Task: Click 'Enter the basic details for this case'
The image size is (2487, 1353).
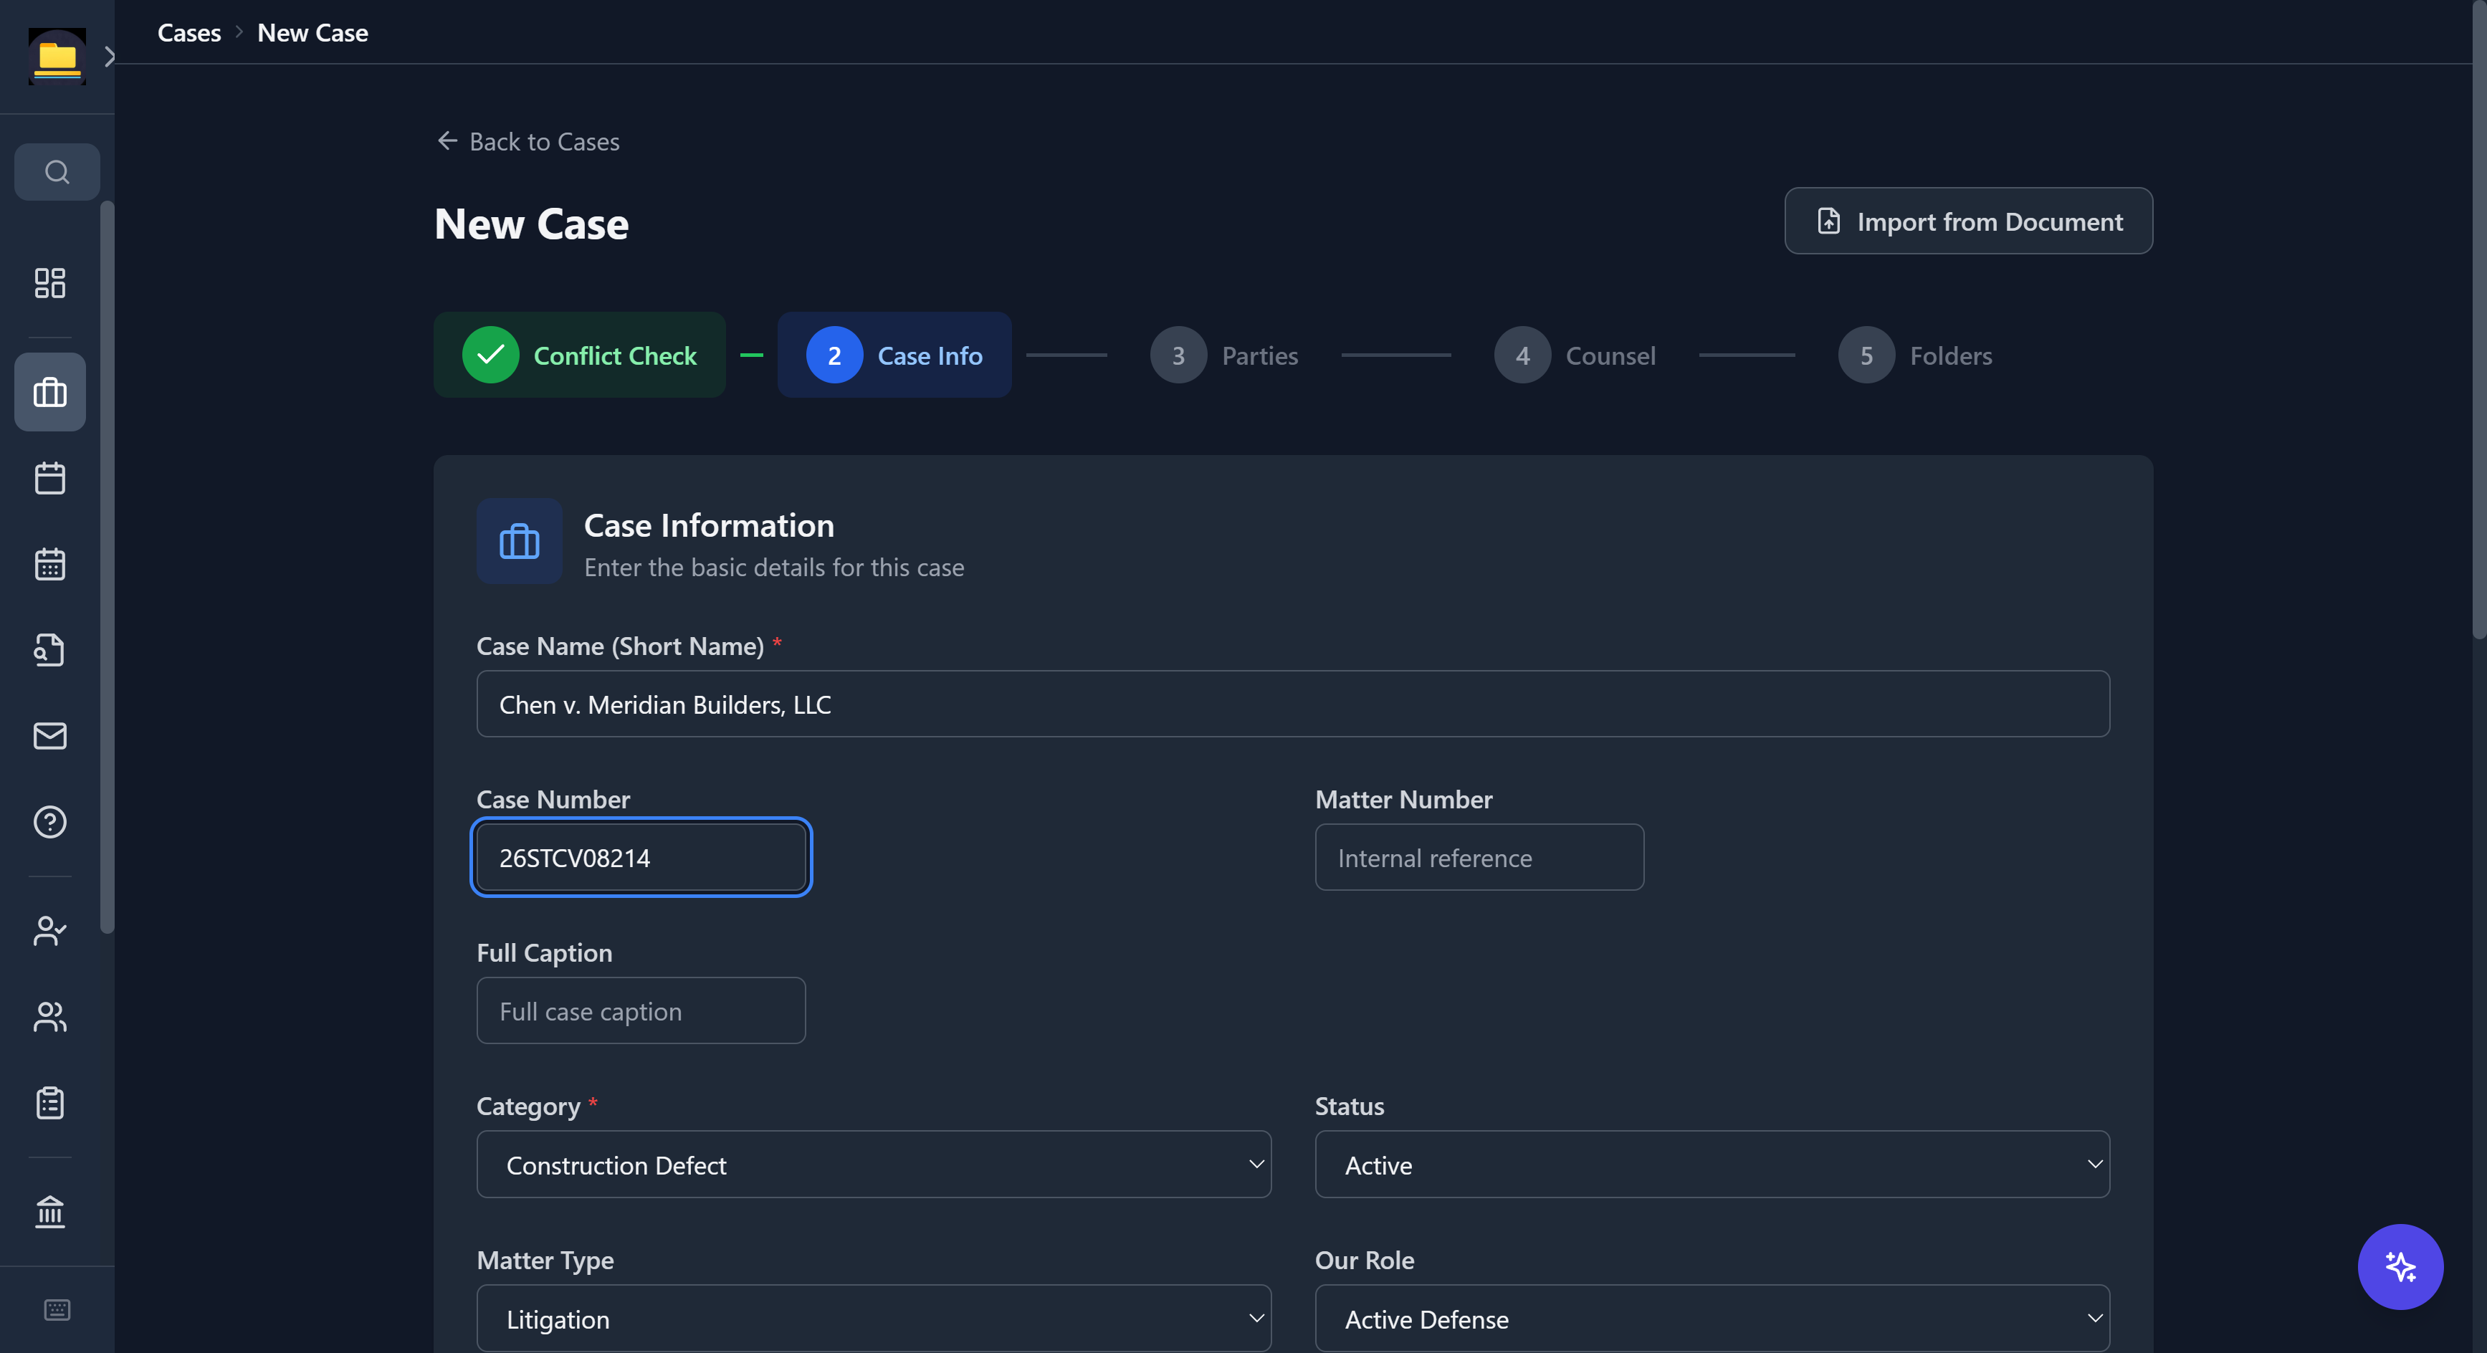Action: [773, 568]
